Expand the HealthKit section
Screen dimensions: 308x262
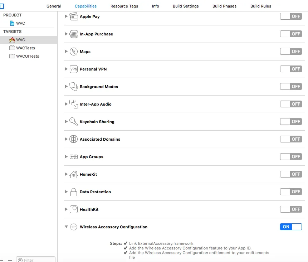click(x=66, y=209)
